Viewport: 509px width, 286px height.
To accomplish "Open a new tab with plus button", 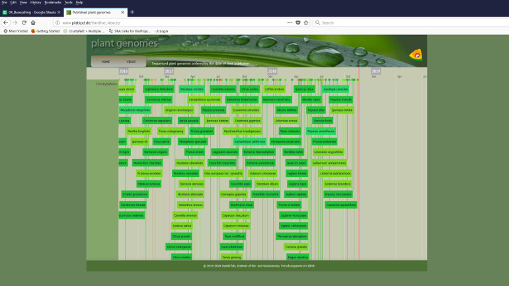I will [132, 13].
